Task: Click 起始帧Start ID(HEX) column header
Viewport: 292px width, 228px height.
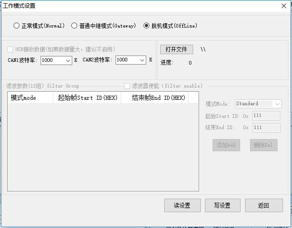Action: 87,98
